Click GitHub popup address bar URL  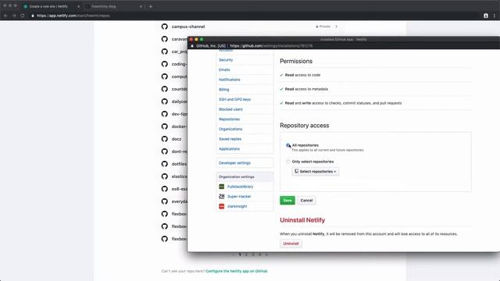(271, 46)
